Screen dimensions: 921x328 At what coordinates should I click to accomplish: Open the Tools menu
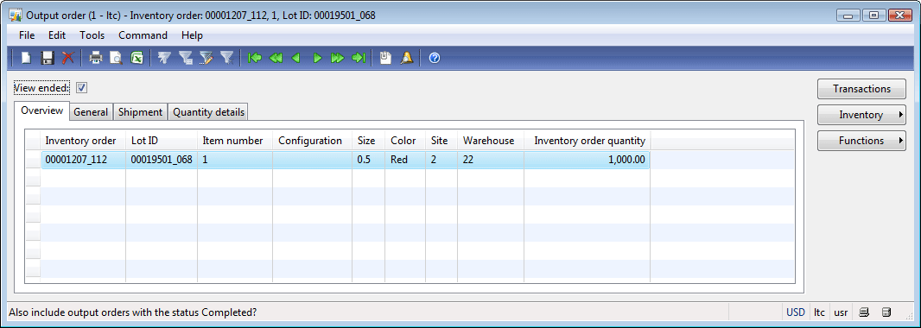coord(92,35)
